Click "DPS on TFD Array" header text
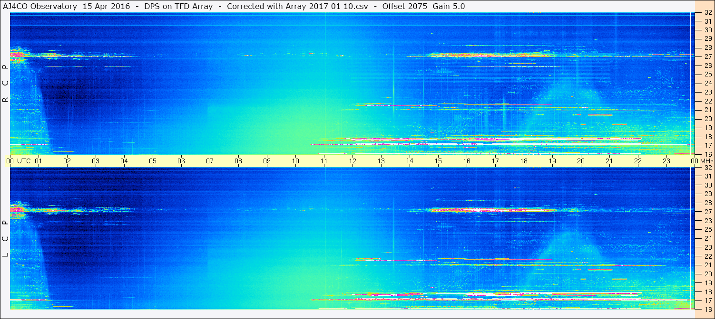Image resolution: width=715 pixels, height=319 pixels. (x=178, y=7)
